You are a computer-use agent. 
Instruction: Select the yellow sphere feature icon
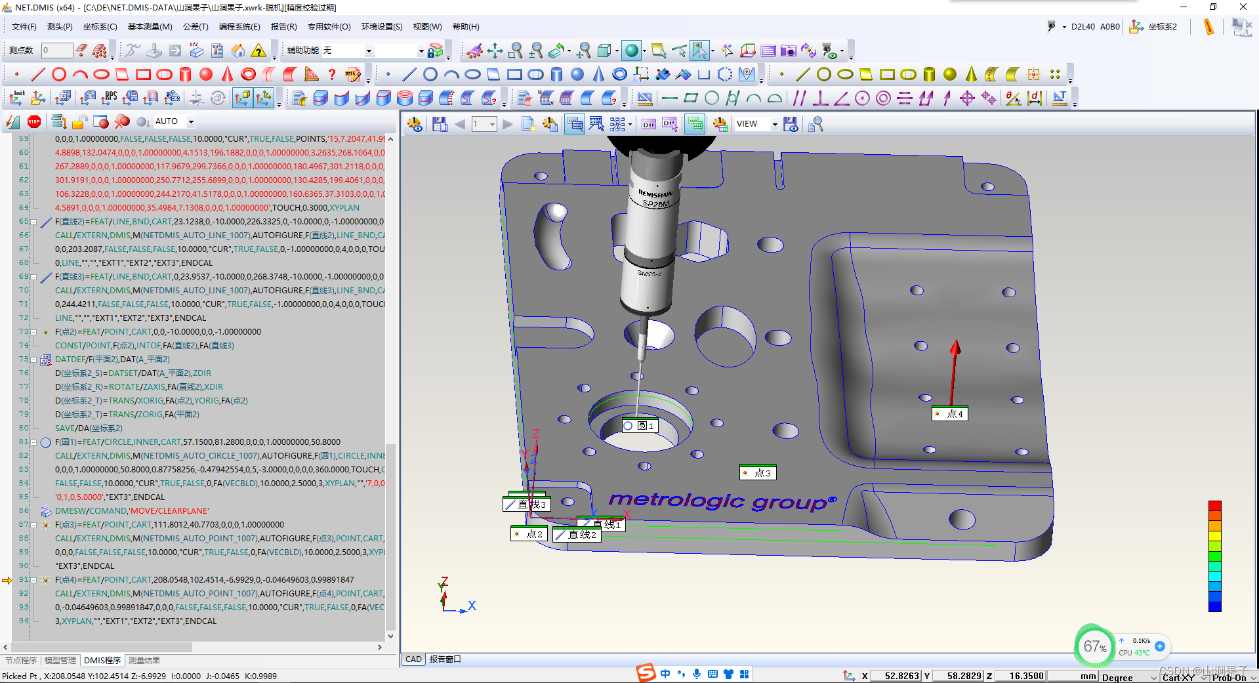point(950,74)
